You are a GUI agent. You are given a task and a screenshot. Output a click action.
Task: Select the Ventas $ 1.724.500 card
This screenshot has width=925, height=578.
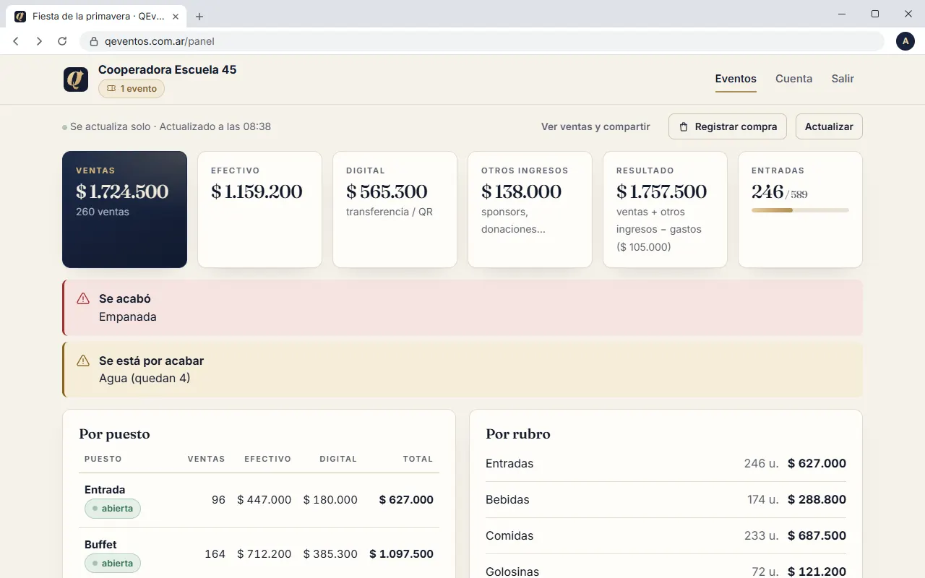124,210
